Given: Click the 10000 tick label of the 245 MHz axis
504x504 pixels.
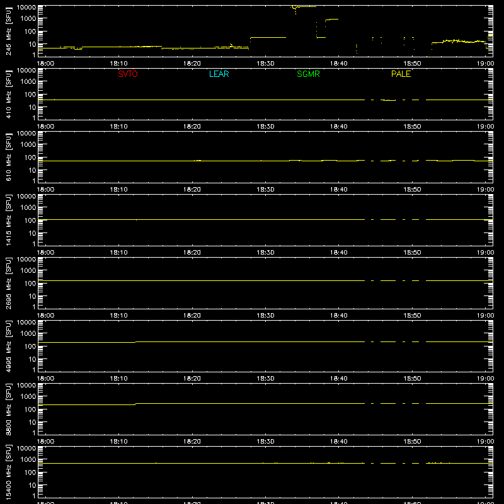Looking at the screenshot, I should pyautogui.click(x=26, y=8).
